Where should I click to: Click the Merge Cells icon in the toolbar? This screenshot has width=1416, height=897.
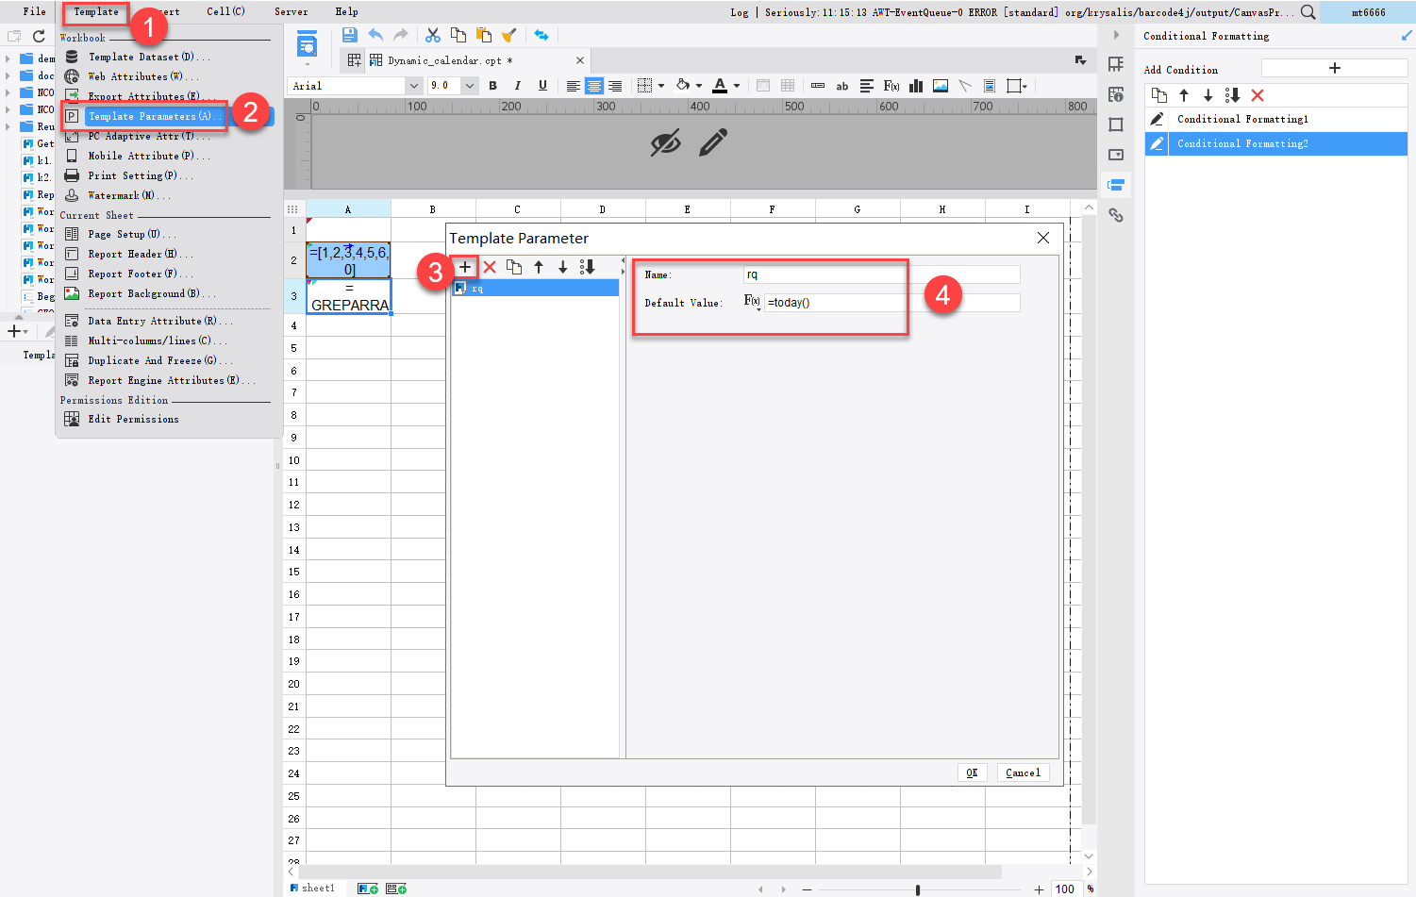762,85
